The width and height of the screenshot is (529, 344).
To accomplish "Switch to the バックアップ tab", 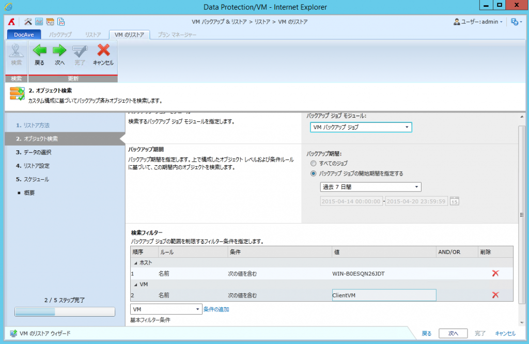I will (x=60, y=35).
